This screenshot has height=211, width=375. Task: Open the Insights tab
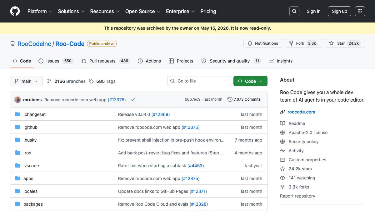[x=281, y=61]
